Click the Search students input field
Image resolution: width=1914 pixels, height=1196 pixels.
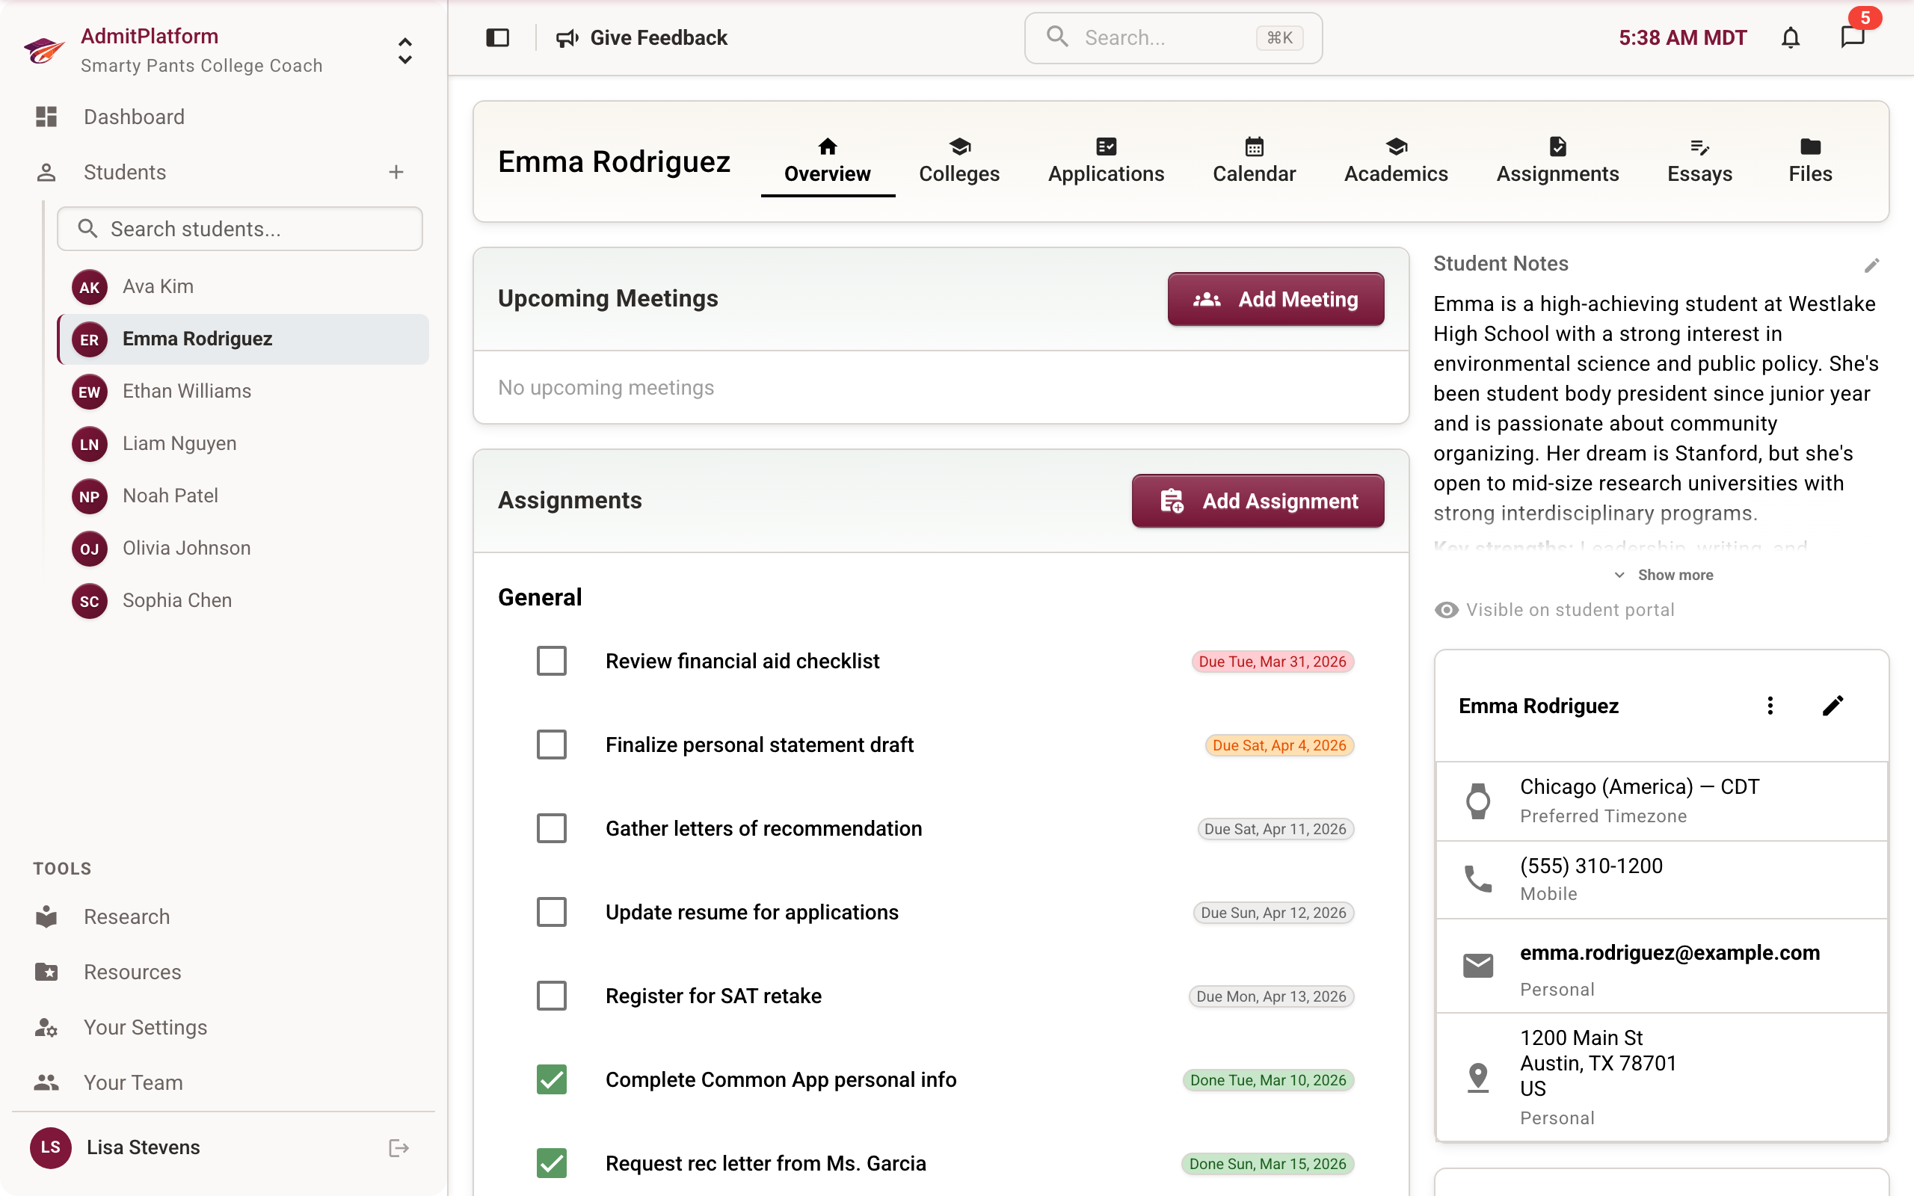(240, 229)
